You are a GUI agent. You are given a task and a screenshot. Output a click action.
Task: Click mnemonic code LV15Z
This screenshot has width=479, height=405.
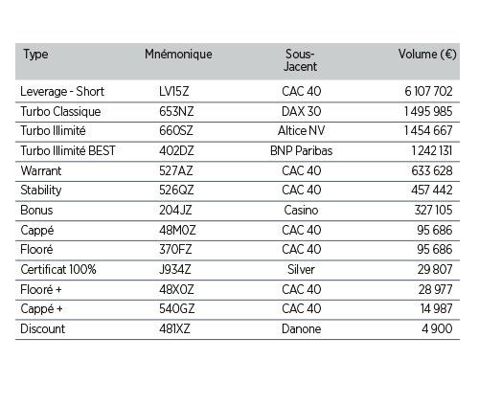tap(174, 92)
